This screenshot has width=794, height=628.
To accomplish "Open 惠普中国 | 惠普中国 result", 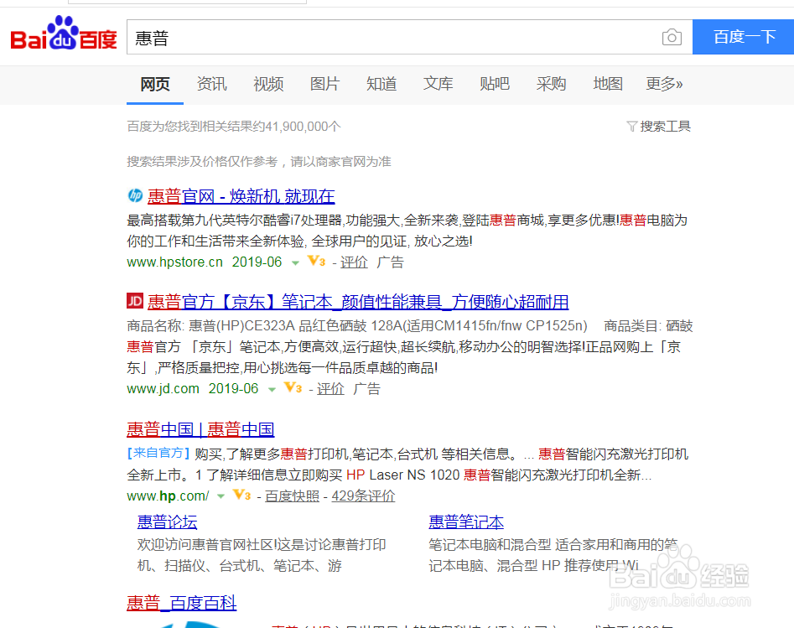I will 200,429.
